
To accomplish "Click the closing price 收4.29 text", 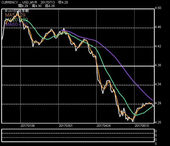I will click(x=63, y=2).
